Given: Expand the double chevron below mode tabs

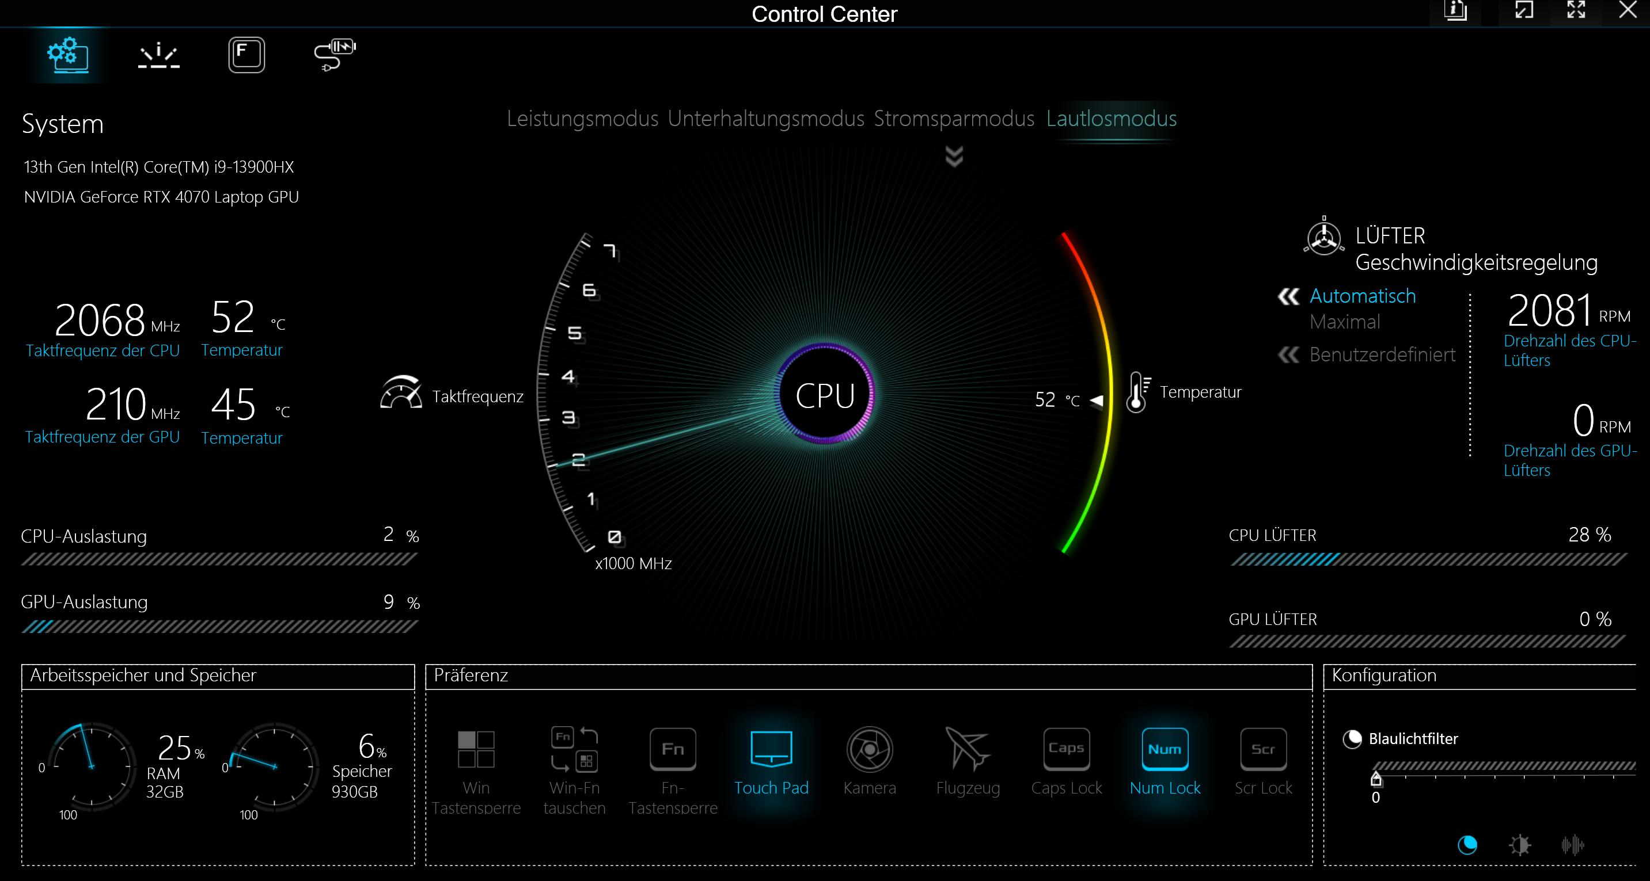Looking at the screenshot, I should [x=954, y=156].
